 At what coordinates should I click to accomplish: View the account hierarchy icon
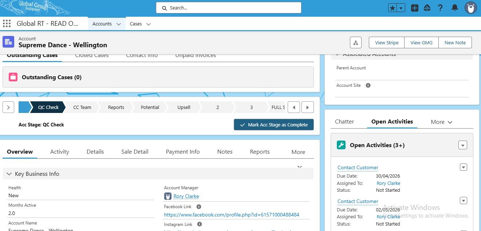tap(355, 42)
